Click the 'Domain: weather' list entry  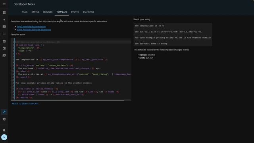(x=147, y=55)
